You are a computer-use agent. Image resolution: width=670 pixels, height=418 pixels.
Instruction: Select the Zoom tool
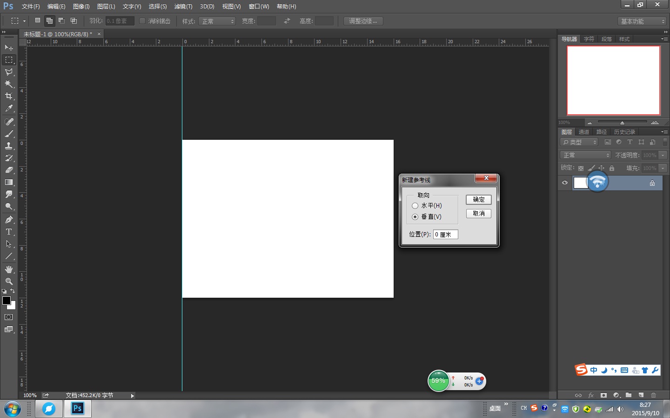click(9, 281)
